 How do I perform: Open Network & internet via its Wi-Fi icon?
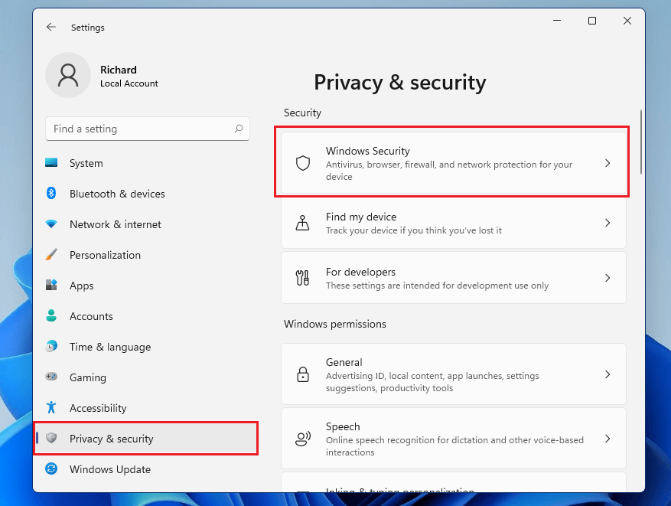[51, 224]
